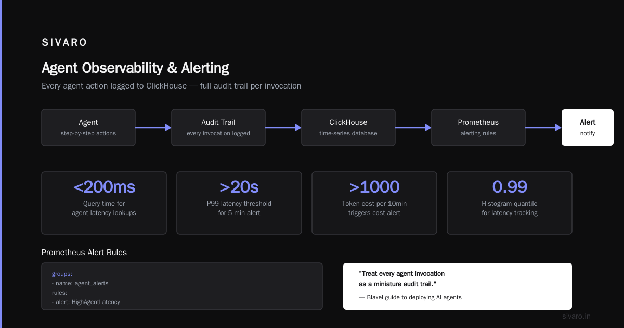624x328 pixels.
Task: Click the SIVARO logo text
Action: pos(64,43)
